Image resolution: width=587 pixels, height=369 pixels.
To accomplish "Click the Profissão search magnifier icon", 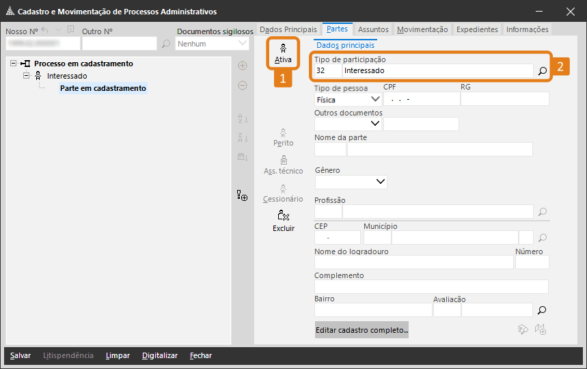I will point(542,212).
